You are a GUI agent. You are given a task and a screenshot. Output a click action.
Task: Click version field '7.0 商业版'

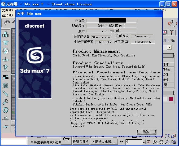(111, 31)
